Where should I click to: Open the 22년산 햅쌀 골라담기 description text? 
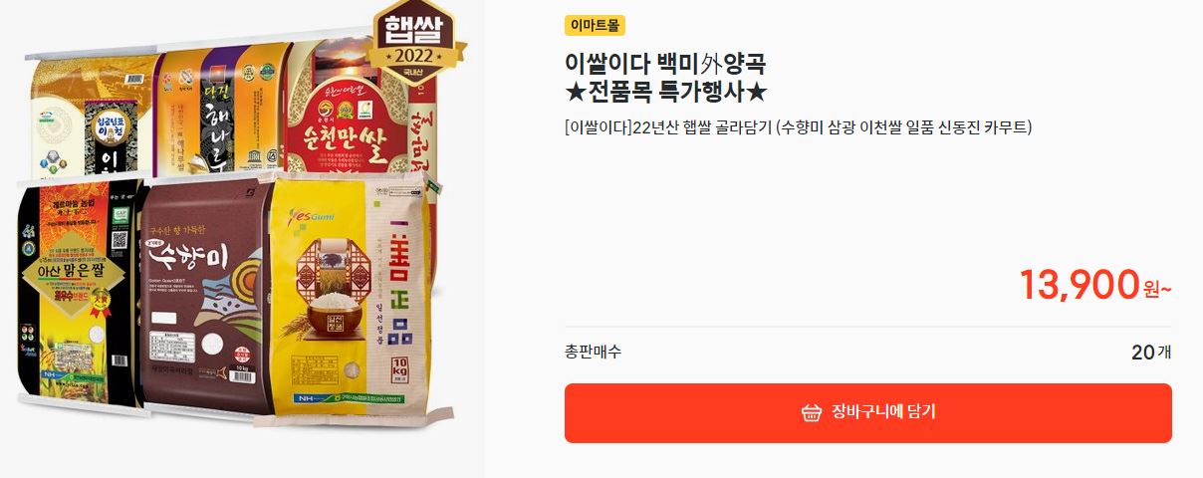(798, 127)
